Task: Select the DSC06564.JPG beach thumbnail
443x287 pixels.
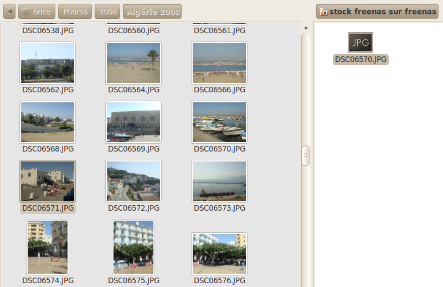Action: pyautogui.click(x=133, y=63)
